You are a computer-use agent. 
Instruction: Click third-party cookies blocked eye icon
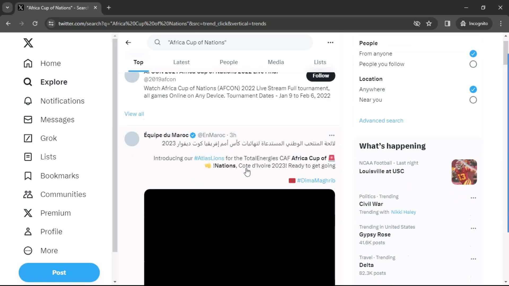(x=417, y=24)
